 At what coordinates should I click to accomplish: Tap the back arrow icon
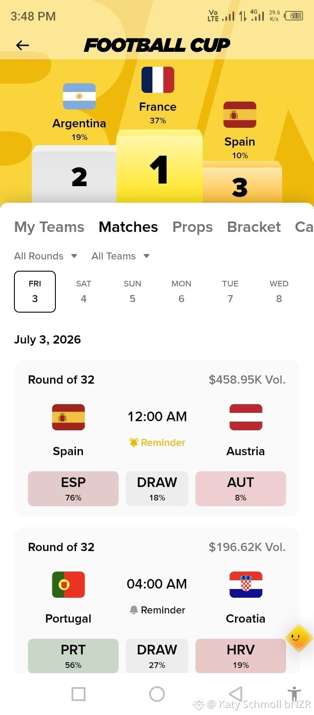click(x=22, y=45)
